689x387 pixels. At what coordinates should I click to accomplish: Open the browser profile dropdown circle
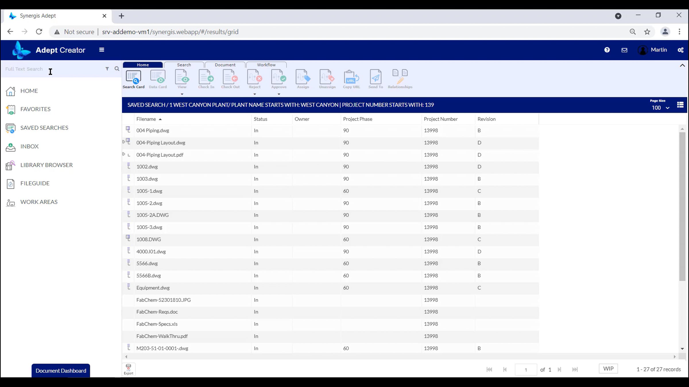(x=618, y=16)
